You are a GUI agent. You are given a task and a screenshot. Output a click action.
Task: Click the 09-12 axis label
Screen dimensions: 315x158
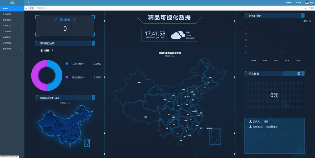click(x=287, y=60)
